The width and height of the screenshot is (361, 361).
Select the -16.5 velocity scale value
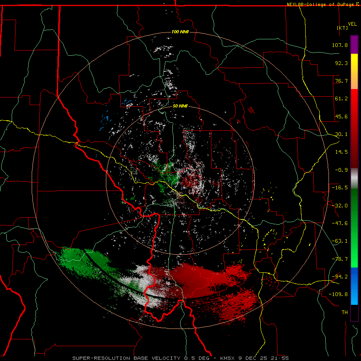pyautogui.click(x=340, y=188)
